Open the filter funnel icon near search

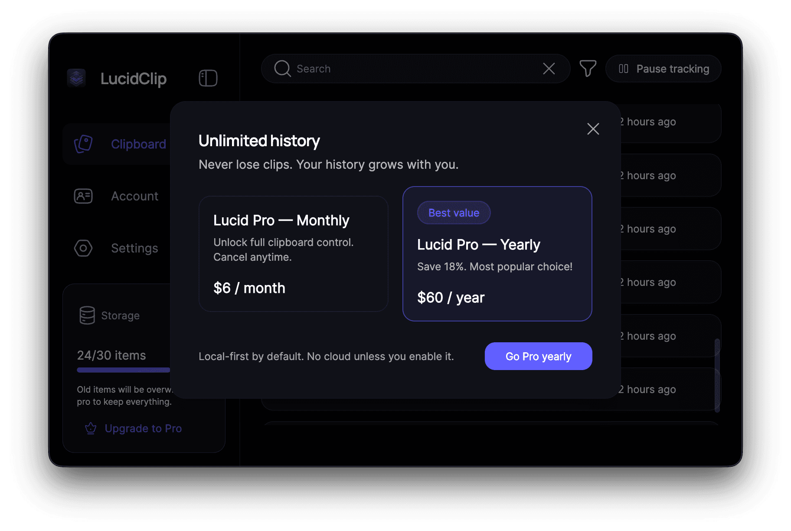point(588,69)
